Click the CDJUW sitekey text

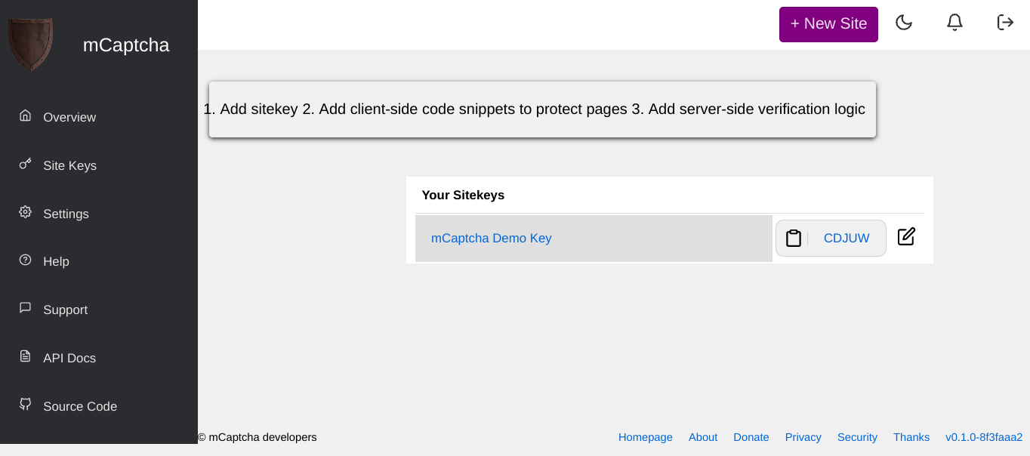click(847, 239)
